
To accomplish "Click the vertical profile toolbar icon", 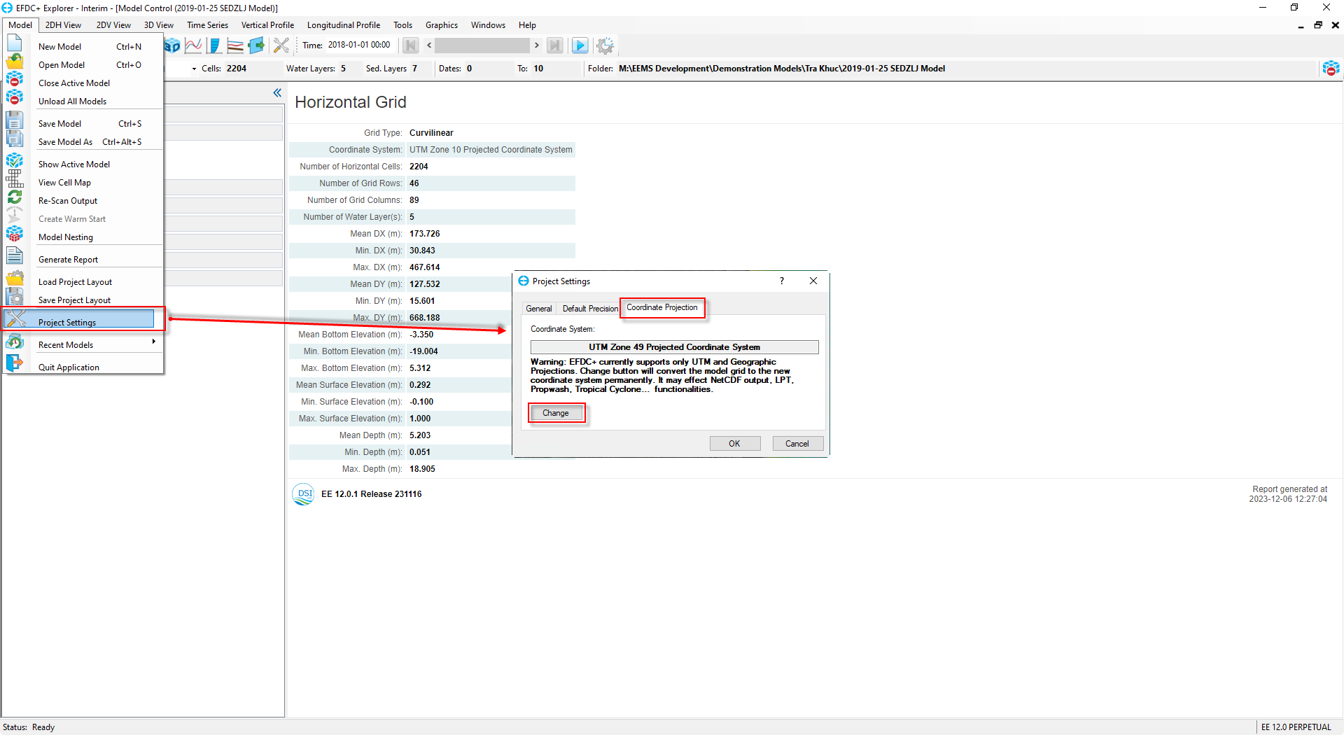I will click(214, 46).
